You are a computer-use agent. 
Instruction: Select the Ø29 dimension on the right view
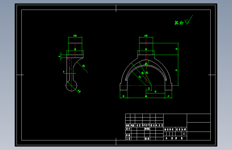coord(146,36)
